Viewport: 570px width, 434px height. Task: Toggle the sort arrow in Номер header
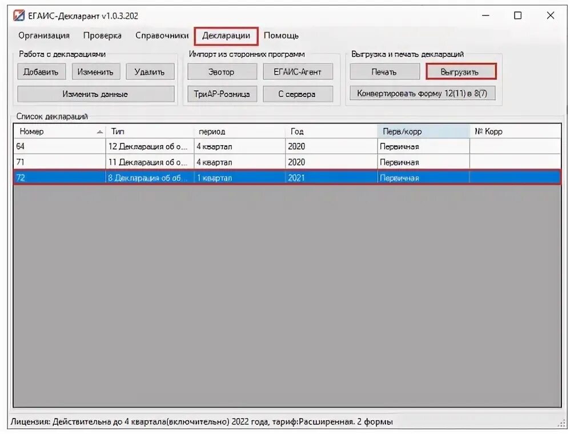99,132
